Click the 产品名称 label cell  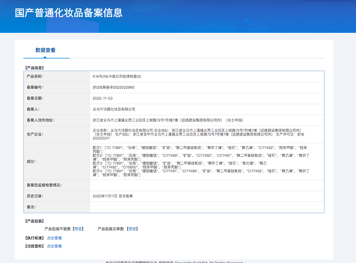click(57, 76)
